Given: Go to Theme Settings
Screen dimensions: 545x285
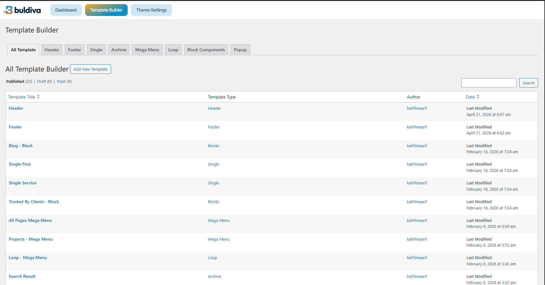Looking at the screenshot, I should [151, 10].
